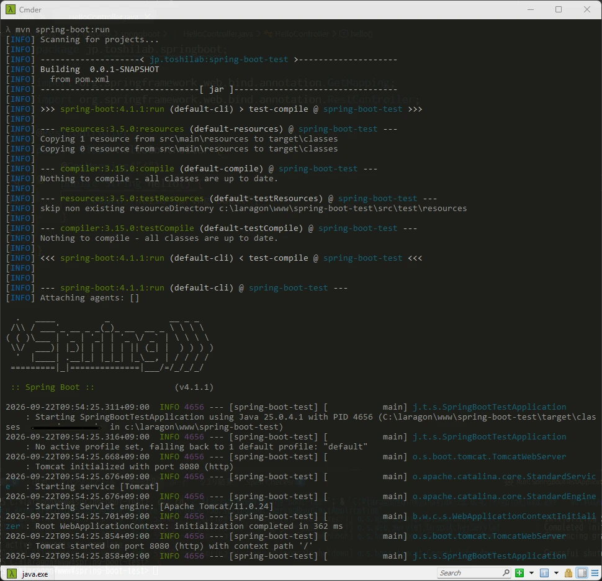Viewport: 602px width, 581px height.
Task: Click 'Tomcat started on port 8080' log line
Action: point(174,546)
